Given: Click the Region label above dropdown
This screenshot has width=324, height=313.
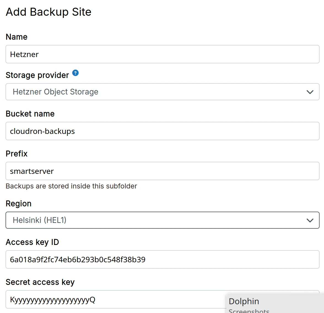Looking at the screenshot, I should point(18,204).
